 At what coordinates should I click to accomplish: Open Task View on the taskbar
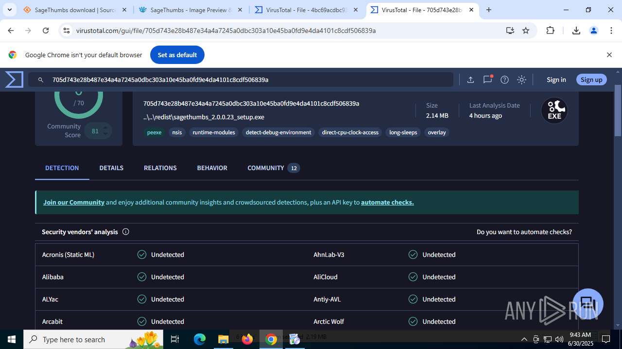click(x=175, y=339)
